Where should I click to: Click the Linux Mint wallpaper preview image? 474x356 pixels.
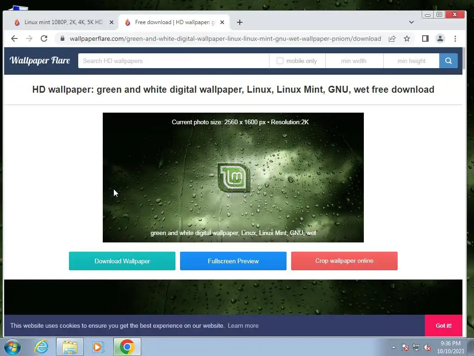tap(233, 178)
